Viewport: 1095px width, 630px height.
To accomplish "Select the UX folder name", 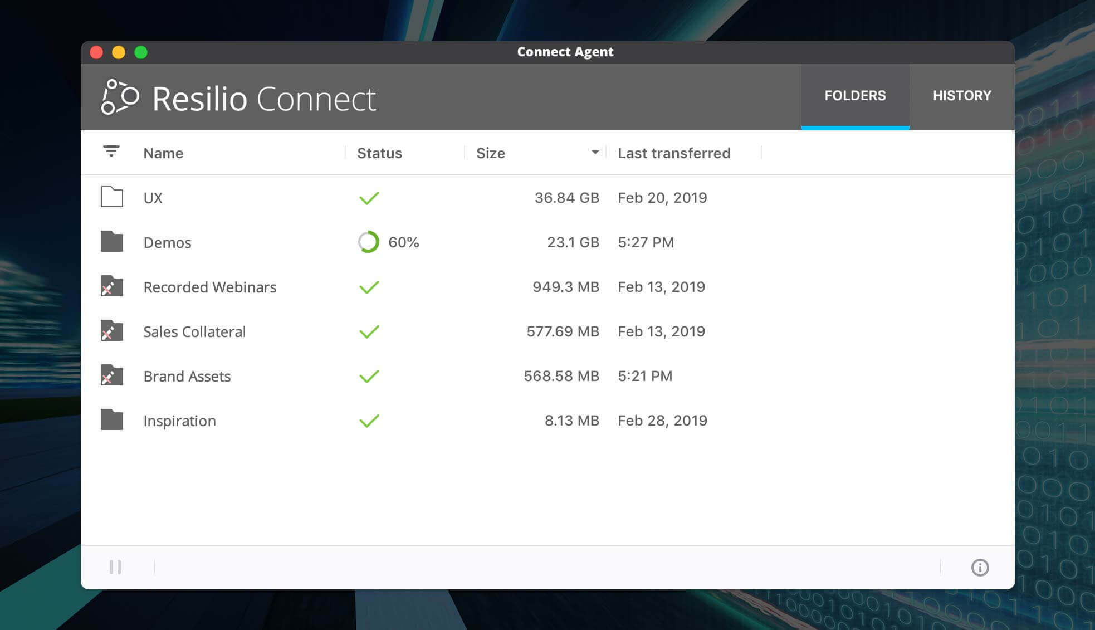I will tap(153, 198).
